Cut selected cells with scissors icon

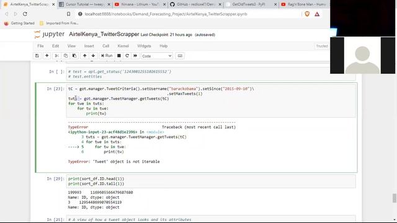(56, 56)
